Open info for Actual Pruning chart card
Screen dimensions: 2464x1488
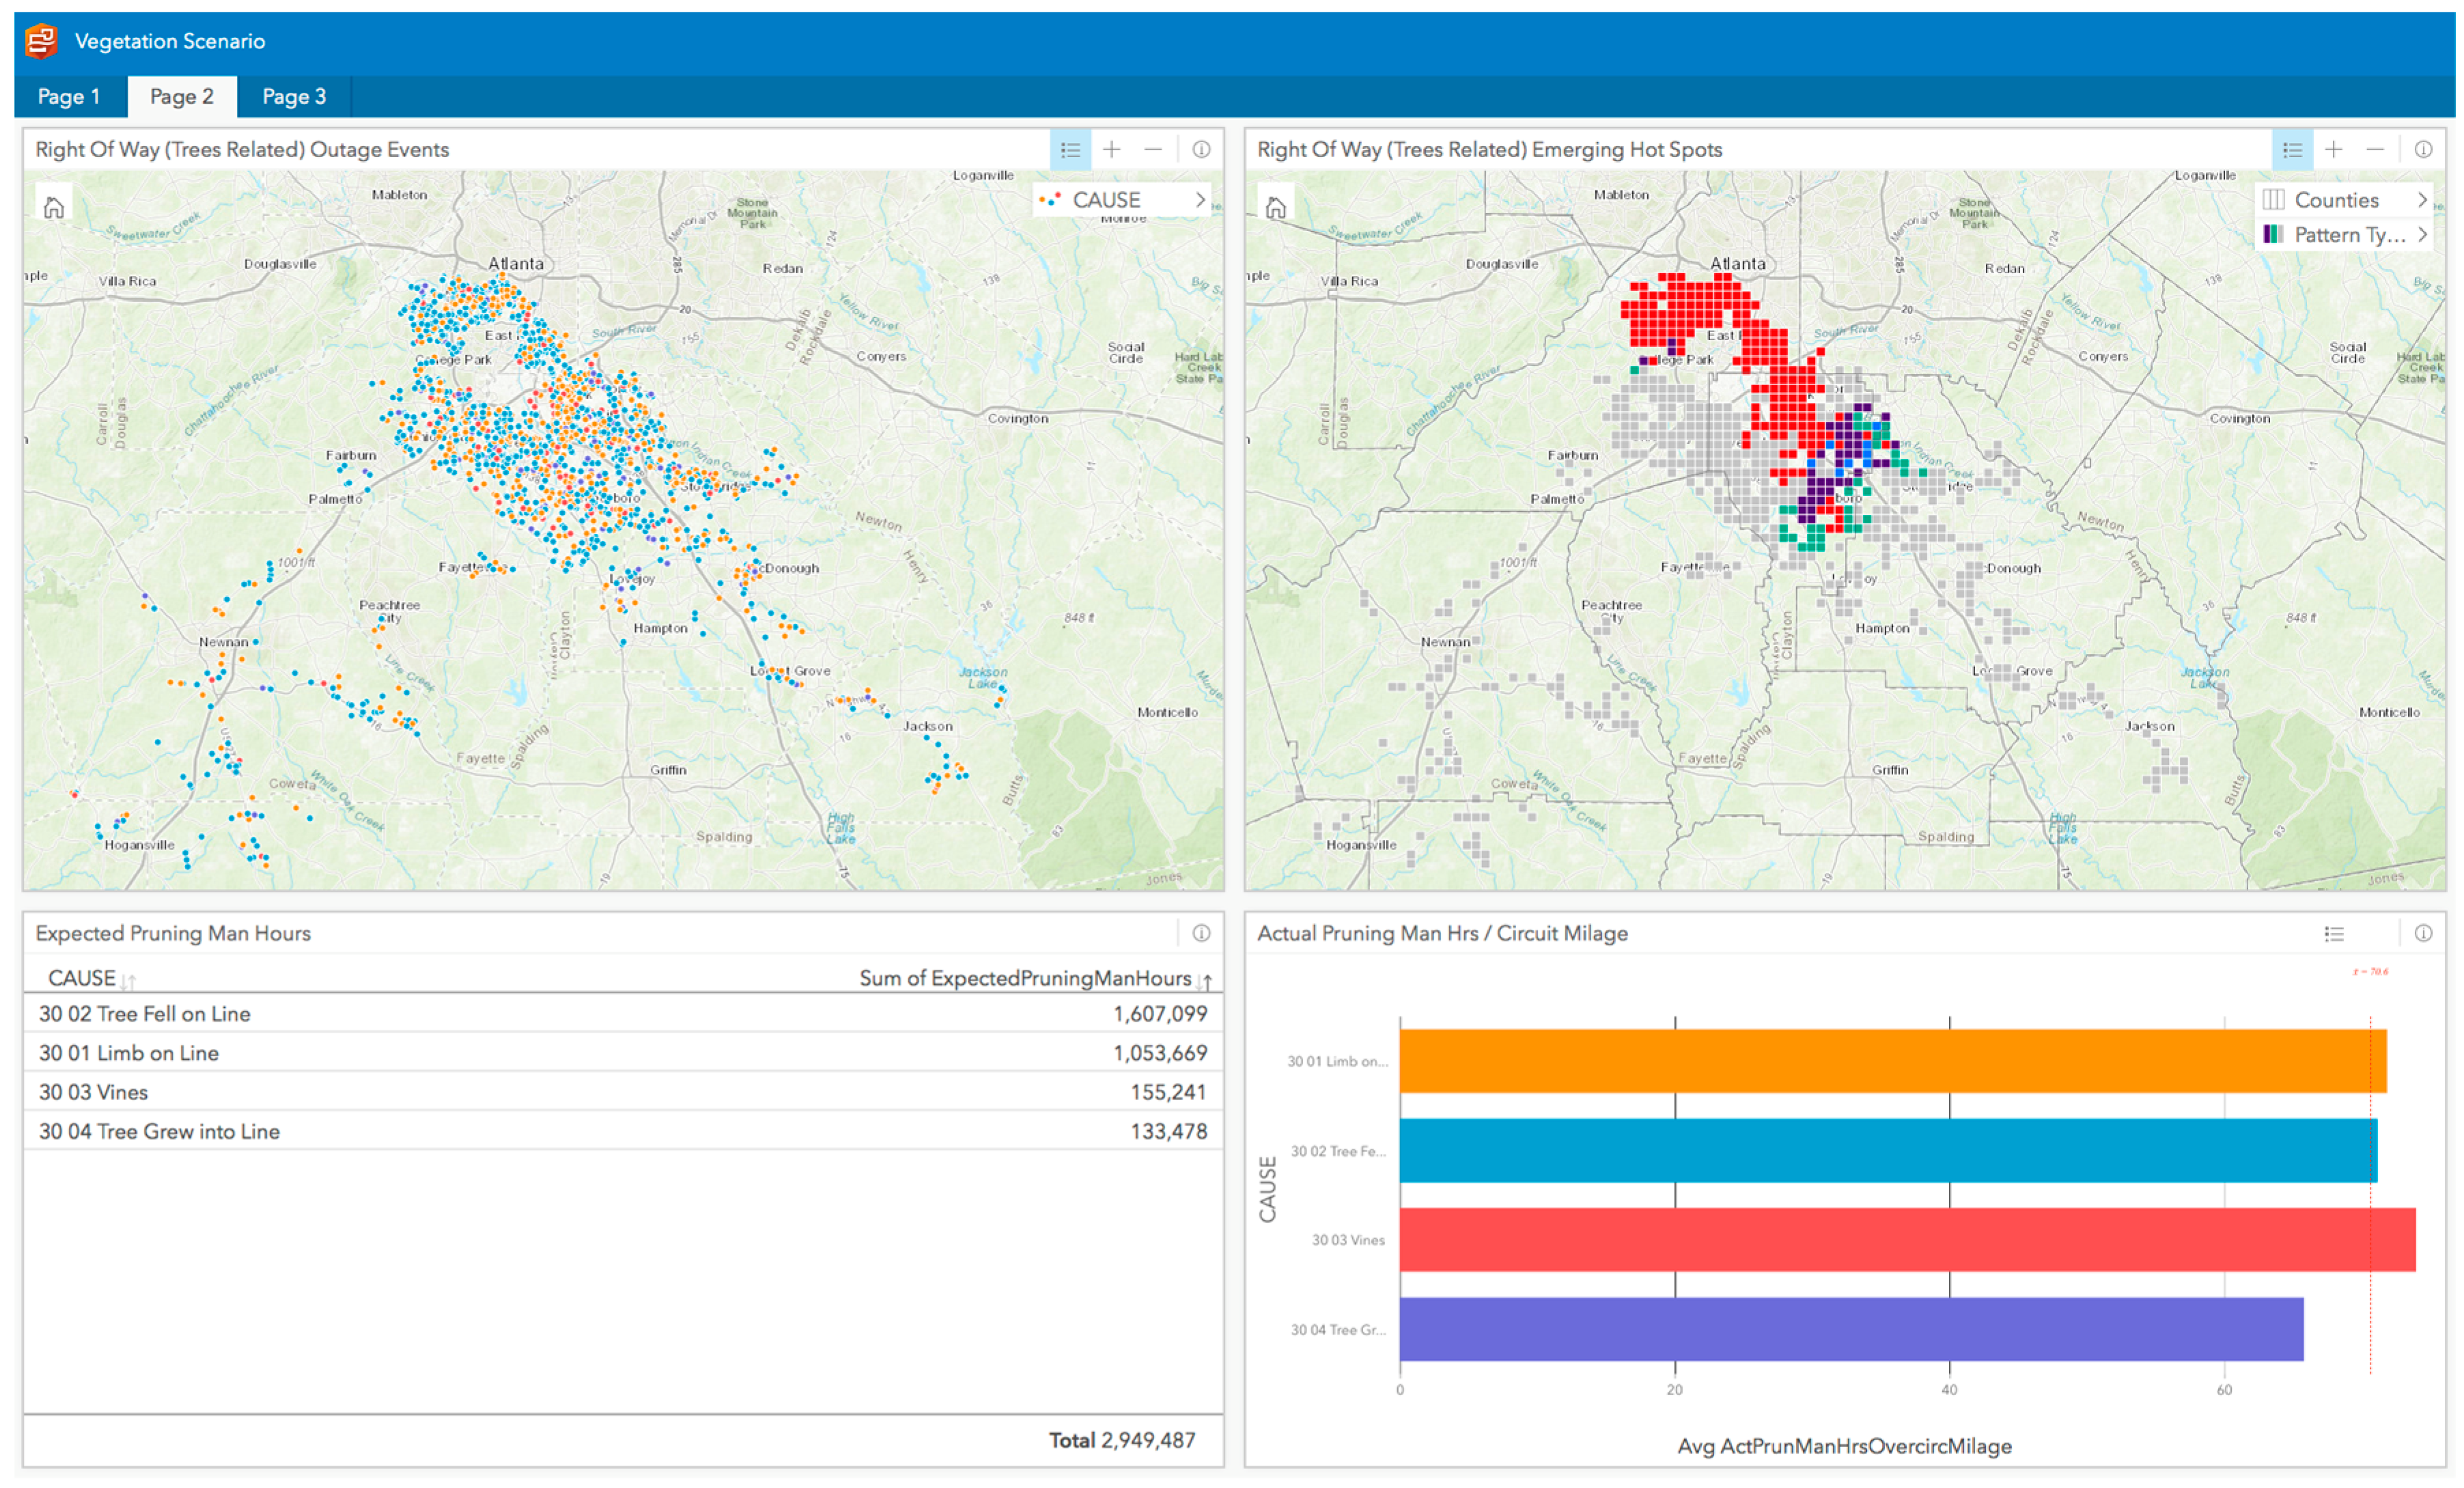2423,933
